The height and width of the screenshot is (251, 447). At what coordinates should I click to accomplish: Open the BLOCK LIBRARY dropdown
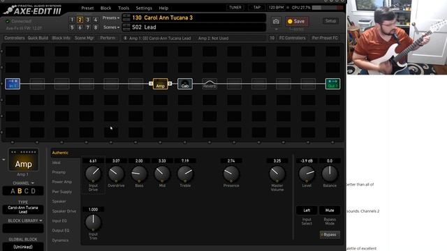(x=25, y=220)
